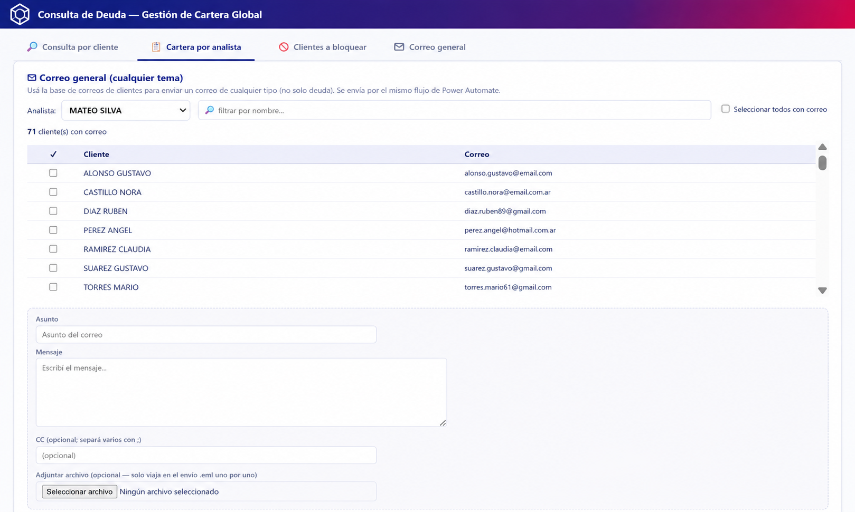Select the Correo general tab

430,47
